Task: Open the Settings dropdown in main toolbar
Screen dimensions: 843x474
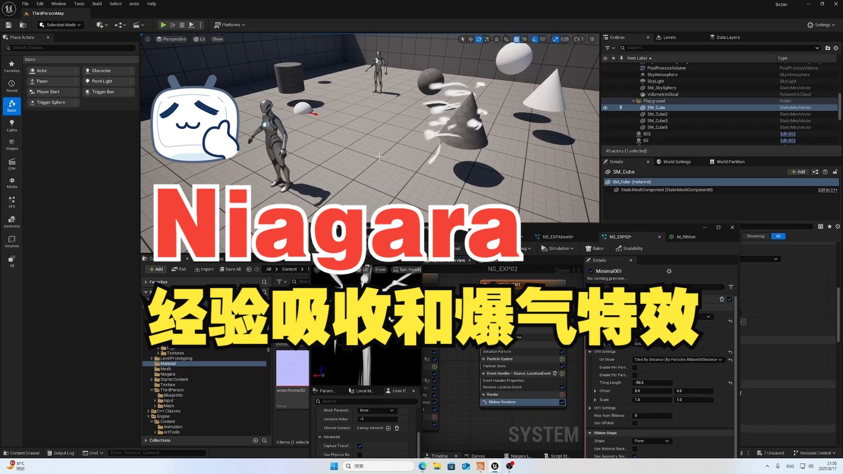Action: pyautogui.click(x=821, y=25)
